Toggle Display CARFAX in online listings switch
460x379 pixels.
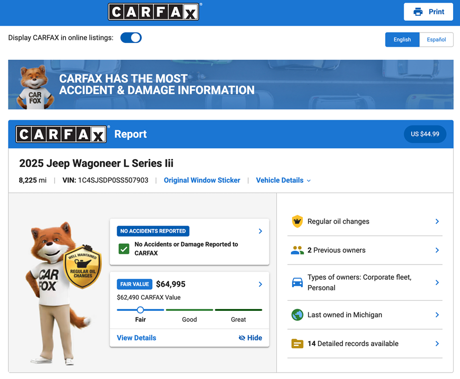[131, 38]
